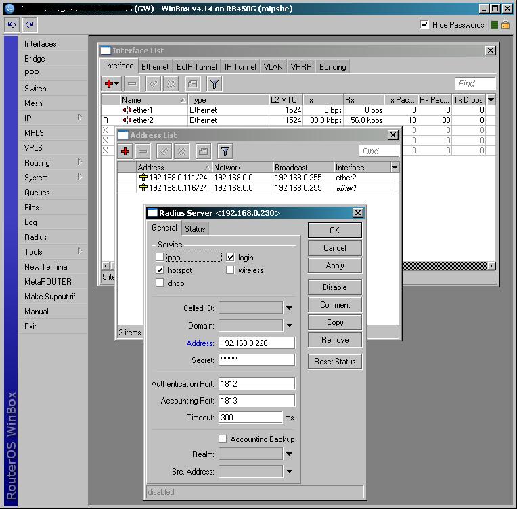Enable the ppp service checkbox

pyautogui.click(x=160, y=258)
